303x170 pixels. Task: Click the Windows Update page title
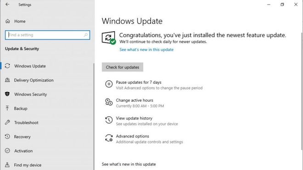point(132,21)
